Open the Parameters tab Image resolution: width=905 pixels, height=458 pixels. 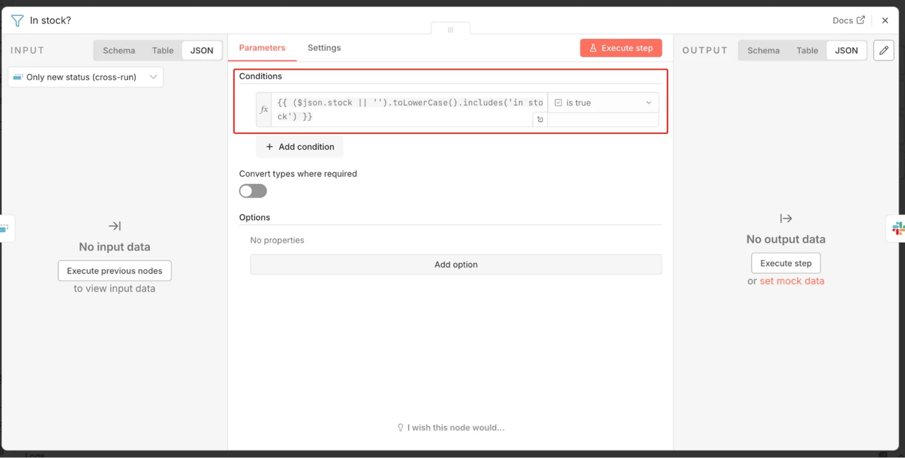pyautogui.click(x=262, y=48)
